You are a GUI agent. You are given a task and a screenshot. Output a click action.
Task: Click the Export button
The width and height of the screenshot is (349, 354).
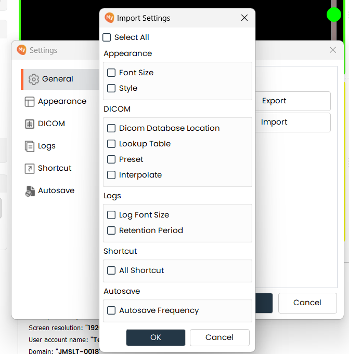pos(292,101)
